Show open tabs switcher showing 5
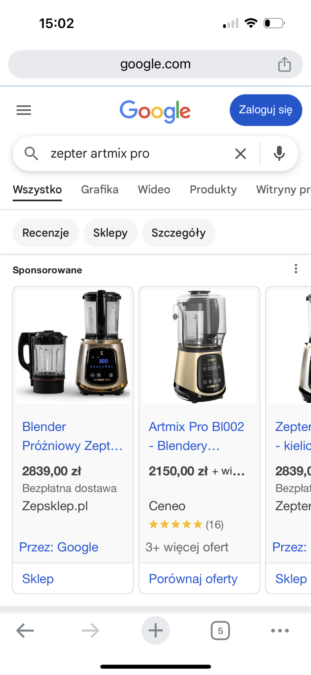This screenshot has height=675, width=311. 220,630
